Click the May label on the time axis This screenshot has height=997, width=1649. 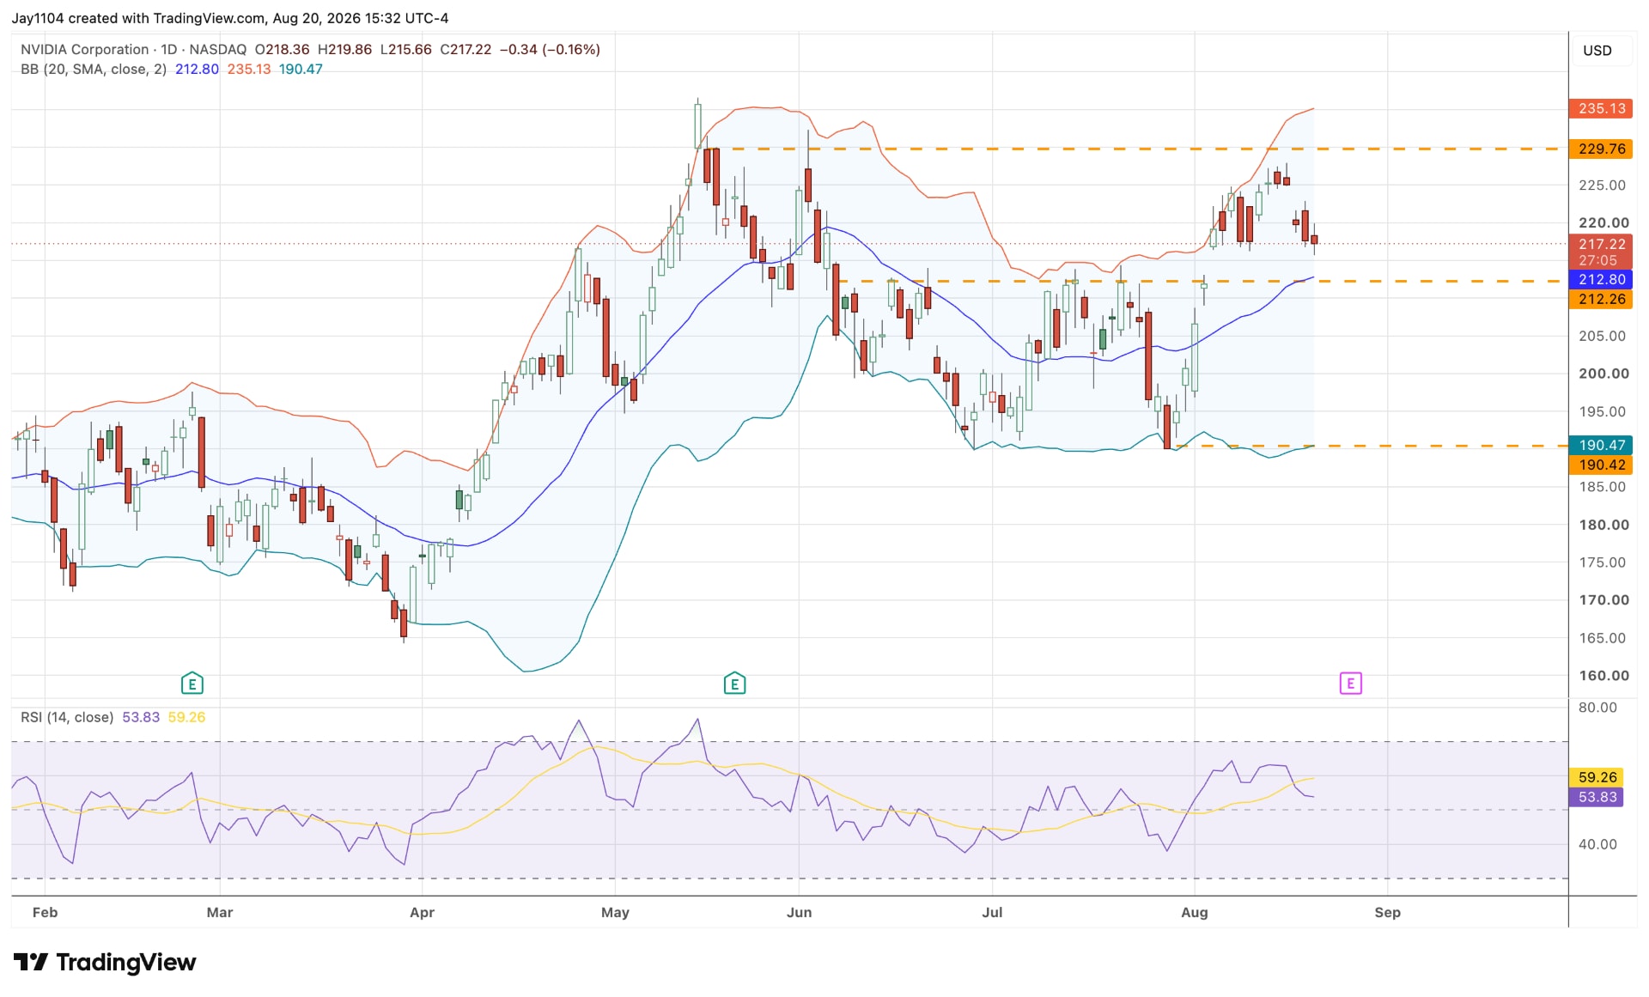click(615, 912)
